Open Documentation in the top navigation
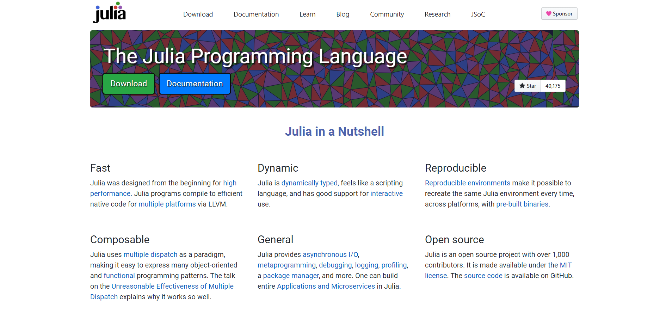 pyautogui.click(x=256, y=14)
